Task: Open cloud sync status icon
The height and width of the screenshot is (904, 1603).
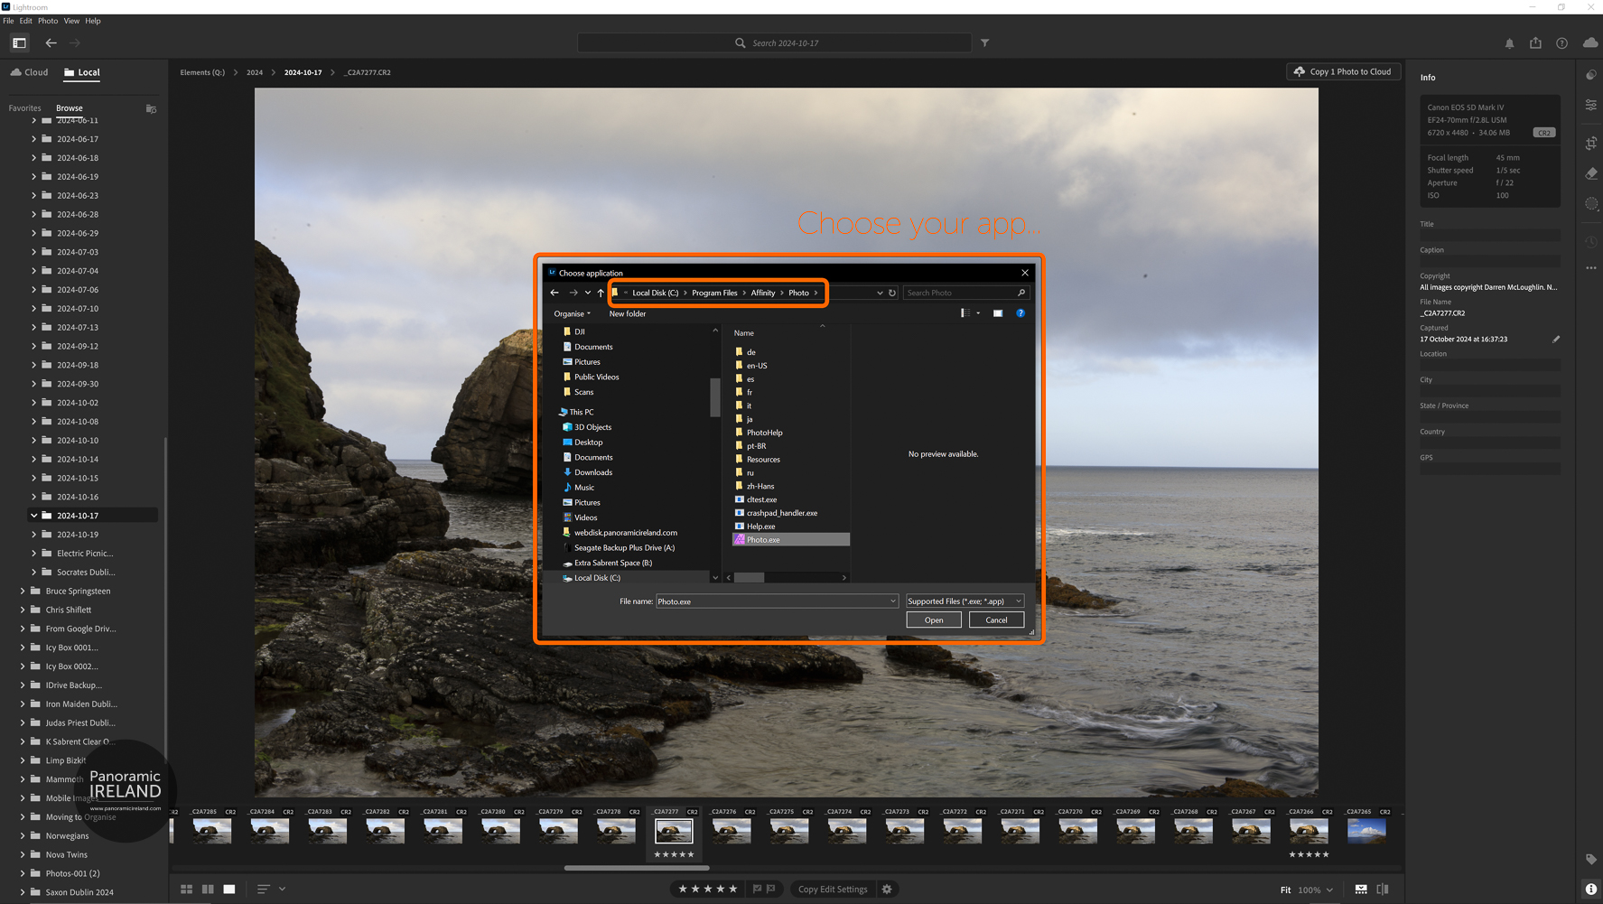Action: (1590, 42)
